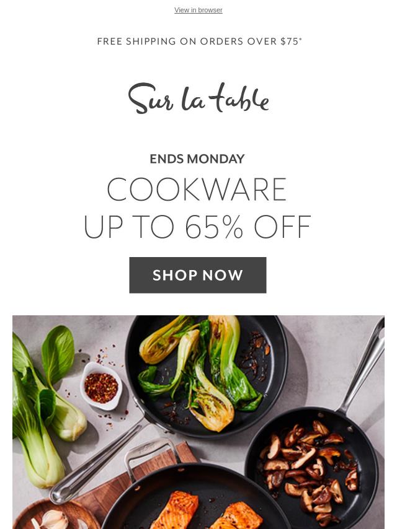Click the pan with seared bok choy

pos(207,376)
